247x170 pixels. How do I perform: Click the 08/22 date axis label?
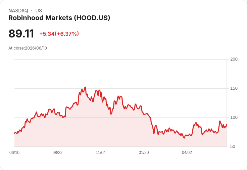57,153
